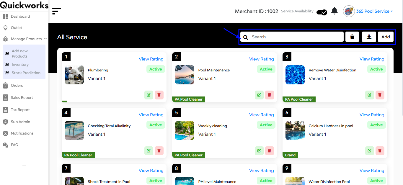Click View Rating on the Pool Maintenance card
Viewport: 403px width, 185px height.
pyautogui.click(x=262, y=59)
